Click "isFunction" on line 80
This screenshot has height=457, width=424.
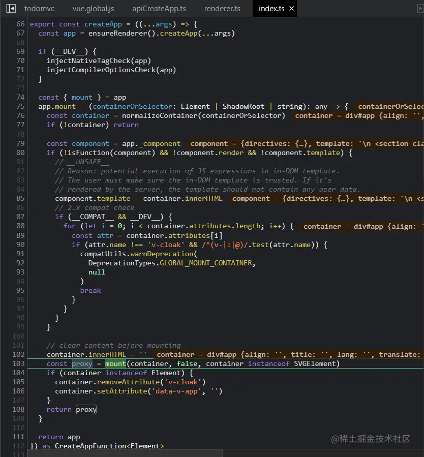point(88,153)
